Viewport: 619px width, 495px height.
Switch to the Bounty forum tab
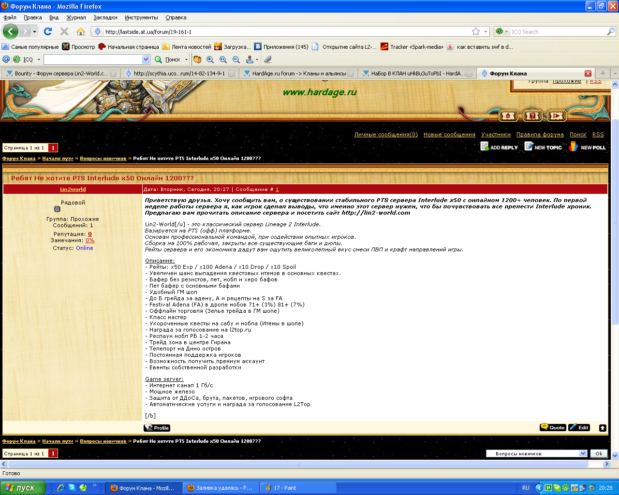pos(60,73)
